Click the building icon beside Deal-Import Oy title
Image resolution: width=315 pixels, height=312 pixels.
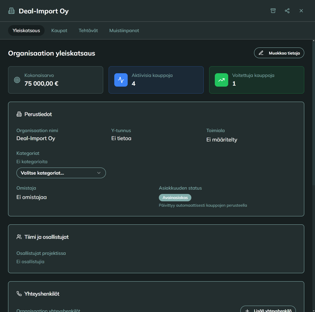click(x=11, y=11)
